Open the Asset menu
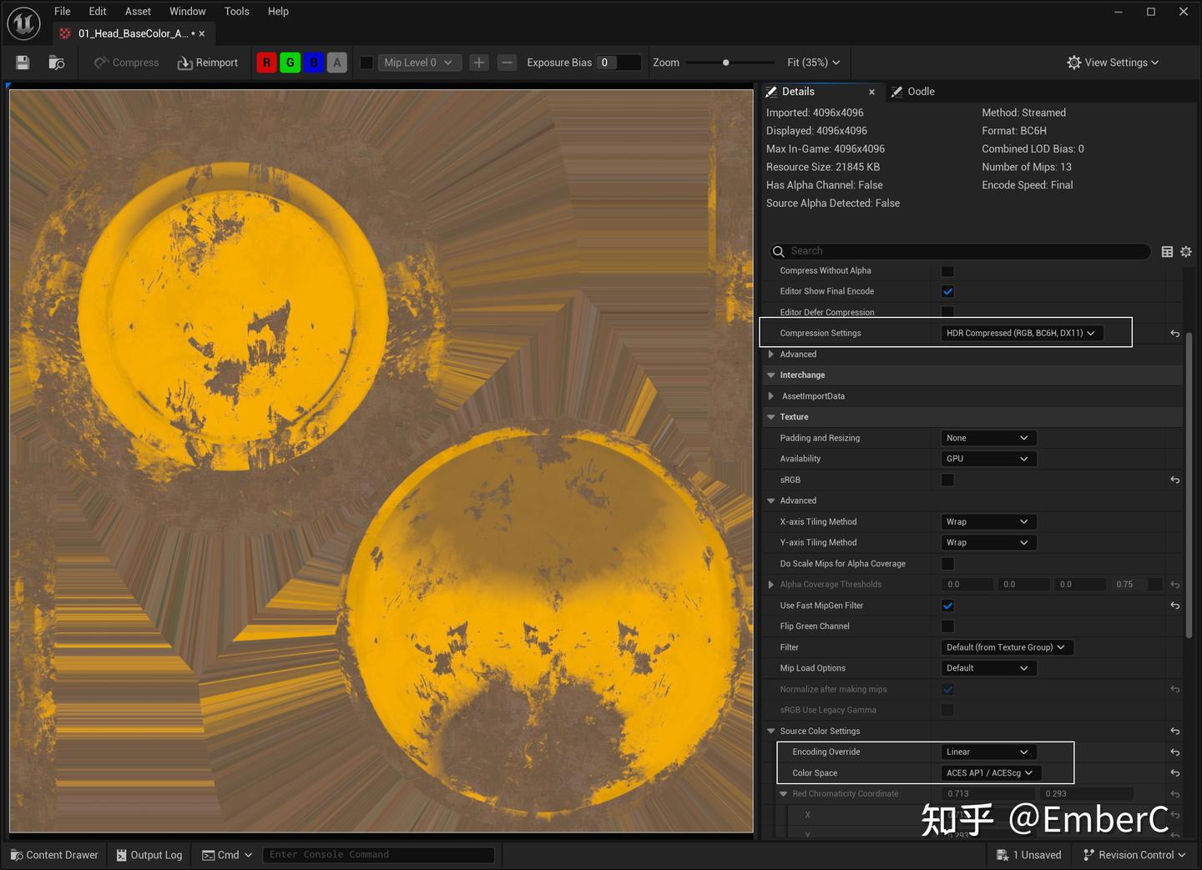Viewport: 1202px width, 870px height. click(138, 12)
